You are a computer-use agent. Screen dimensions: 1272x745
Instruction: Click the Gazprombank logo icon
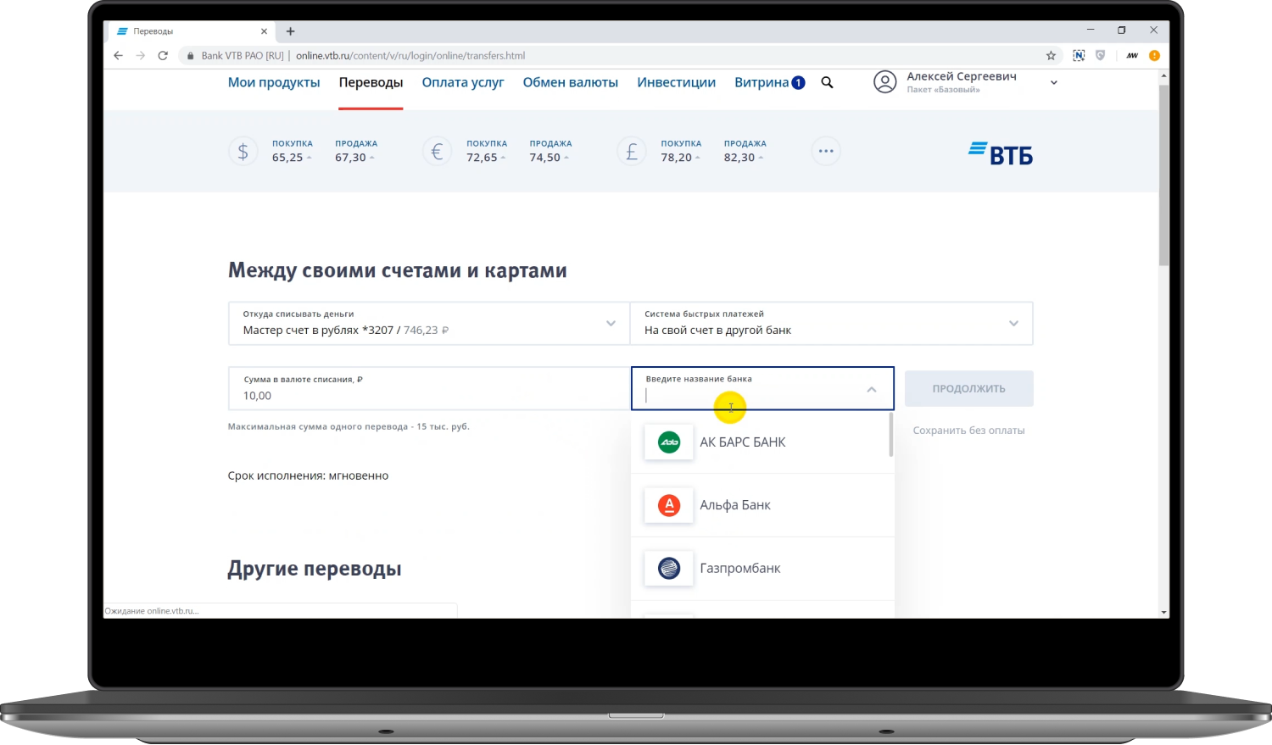point(669,569)
